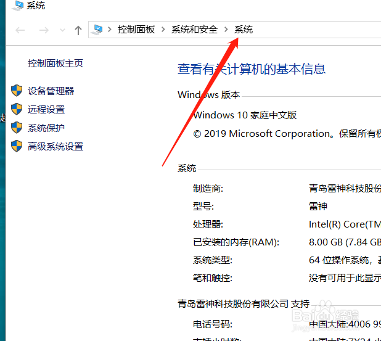Expand chevron before 控制面板 breadcrumb
Image resolution: width=381 pixels, height=341 pixels.
tap(110, 30)
